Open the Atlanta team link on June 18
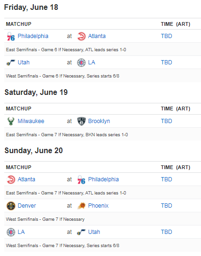The image size is (201, 256). (97, 36)
